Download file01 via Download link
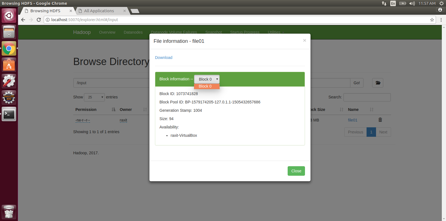446x221 pixels. click(x=164, y=58)
